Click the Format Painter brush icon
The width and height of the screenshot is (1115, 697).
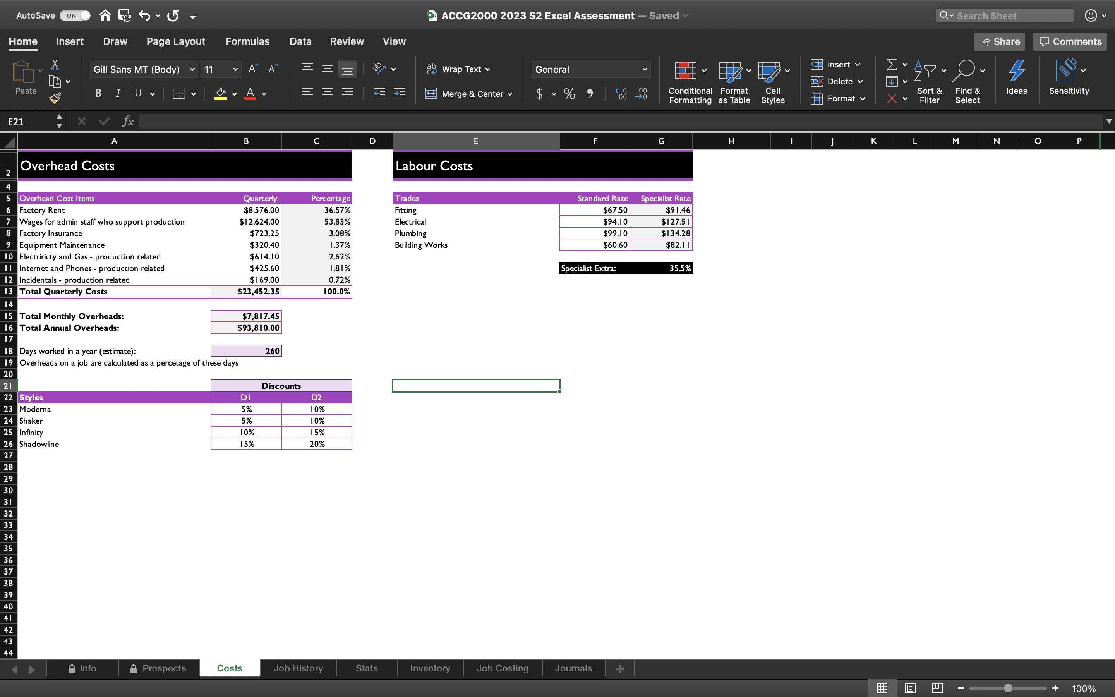55,97
